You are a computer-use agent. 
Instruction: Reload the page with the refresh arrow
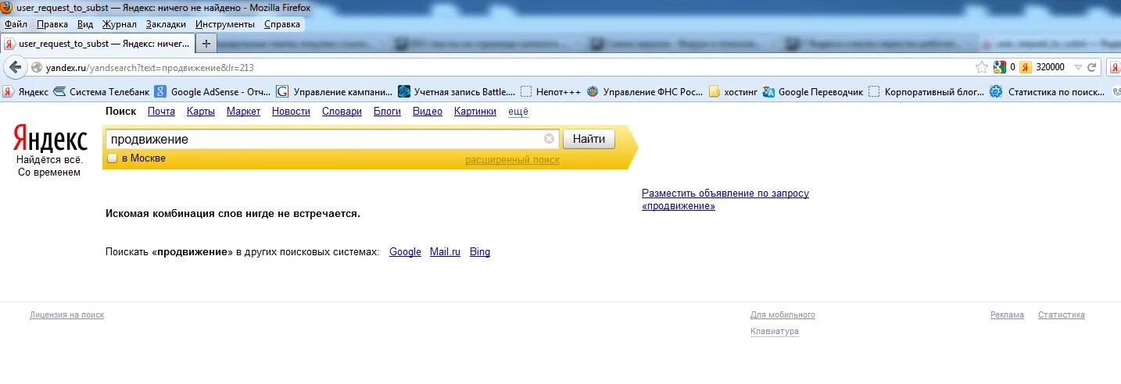coord(1092,67)
